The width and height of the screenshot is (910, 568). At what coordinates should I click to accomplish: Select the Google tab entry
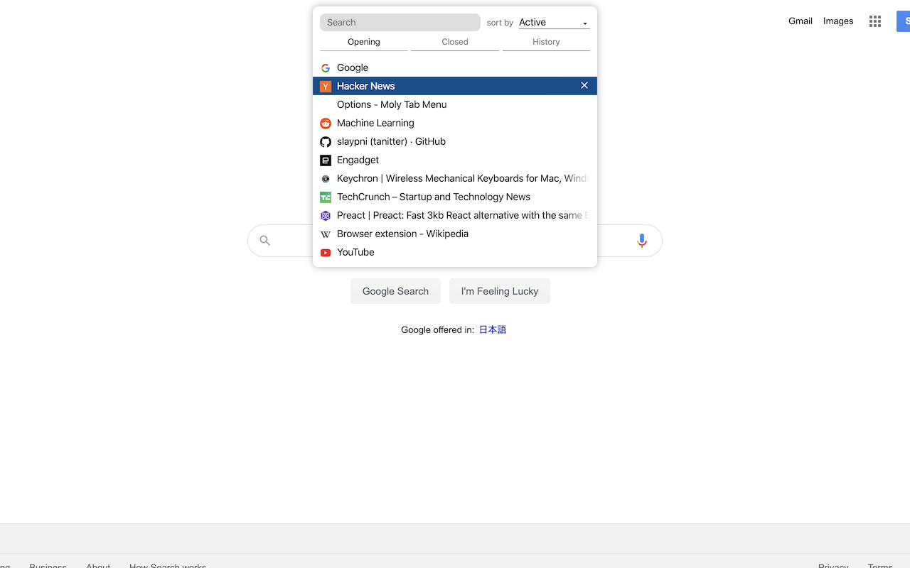click(455, 67)
